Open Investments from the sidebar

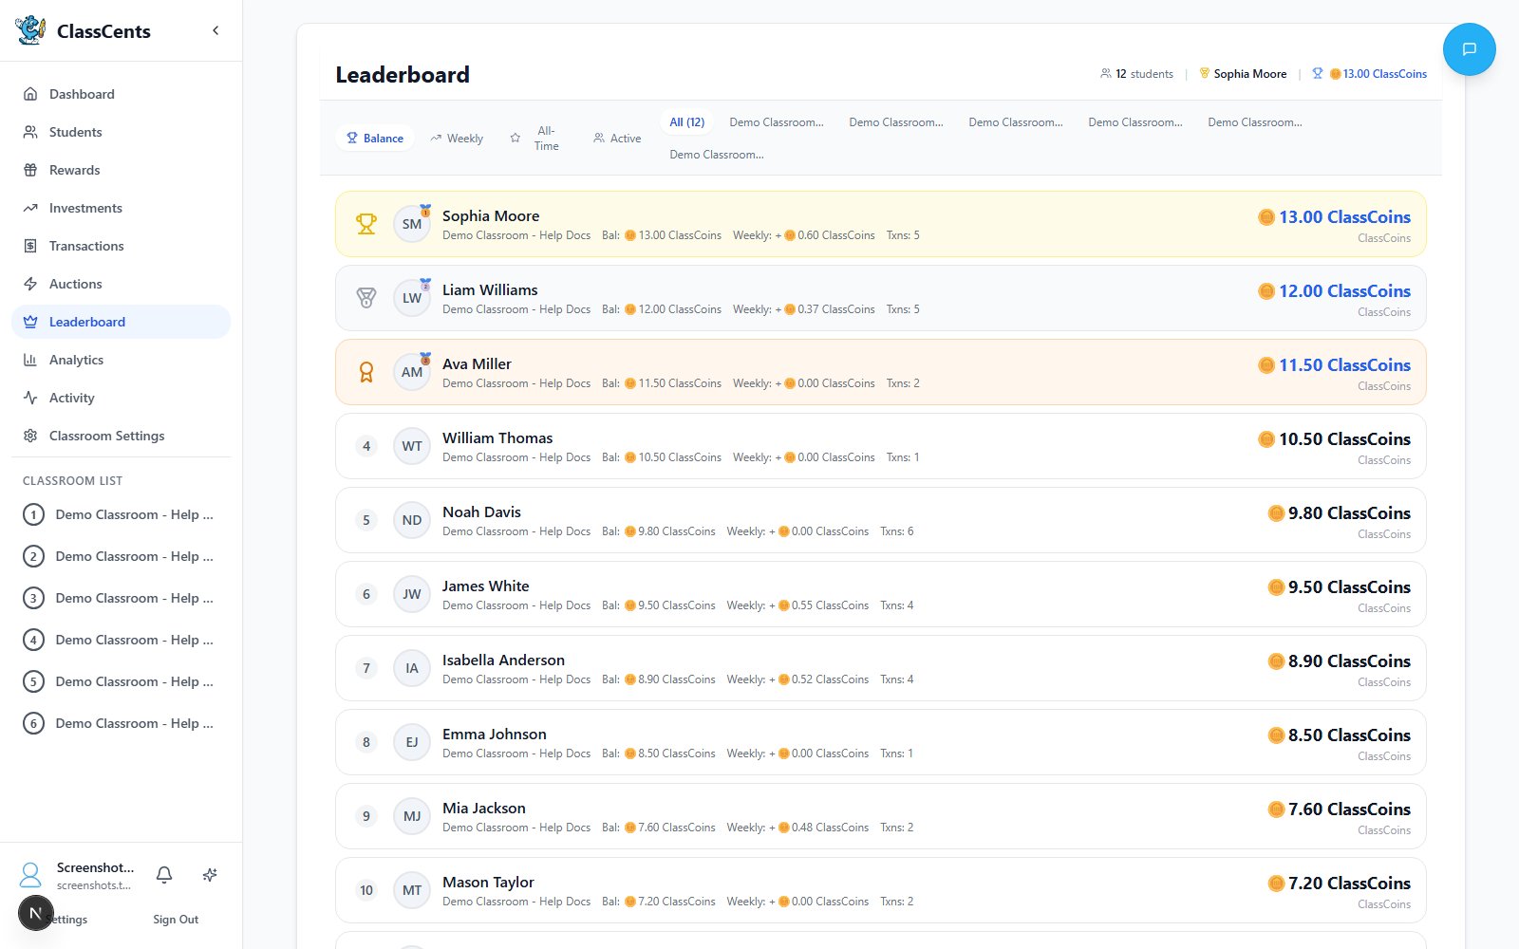[x=121, y=208]
